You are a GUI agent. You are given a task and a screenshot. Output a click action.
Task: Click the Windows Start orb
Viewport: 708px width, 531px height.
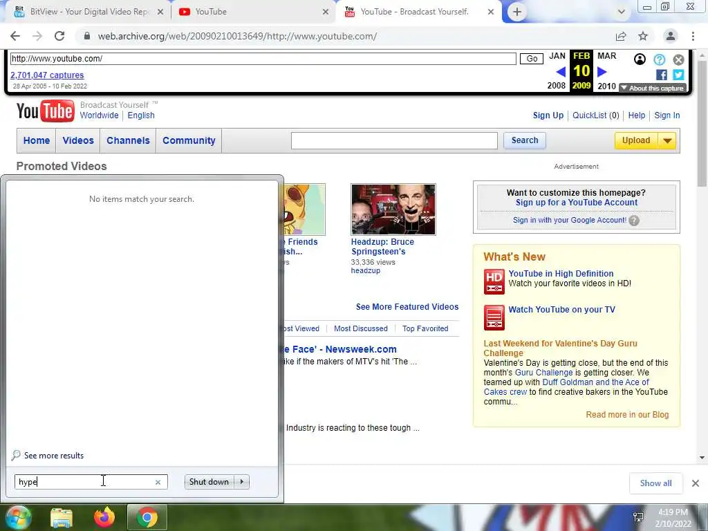[x=18, y=517]
